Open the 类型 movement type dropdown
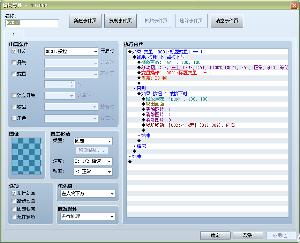 [x=93, y=141]
